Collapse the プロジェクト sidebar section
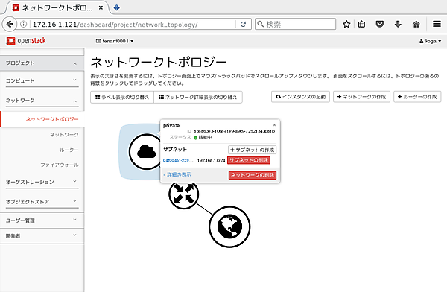Image resolution: width=447 pixels, height=292 pixels. pos(42,63)
